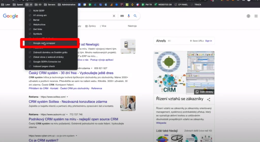Select Zobrazit doménu ve Svatém grálu
The width and height of the screenshot is (260, 142).
click(51, 52)
